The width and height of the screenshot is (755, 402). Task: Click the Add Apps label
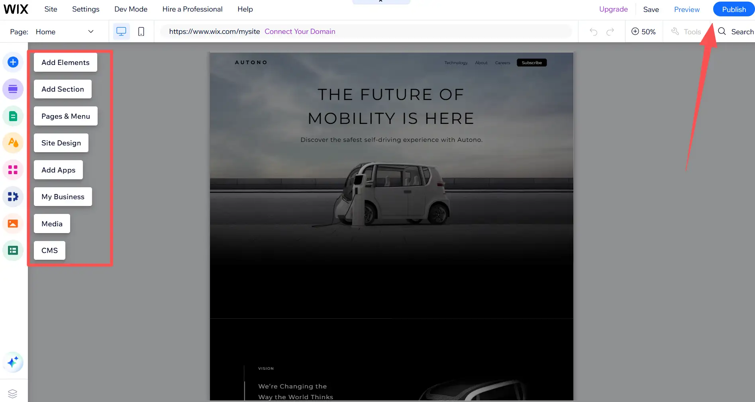coord(58,170)
